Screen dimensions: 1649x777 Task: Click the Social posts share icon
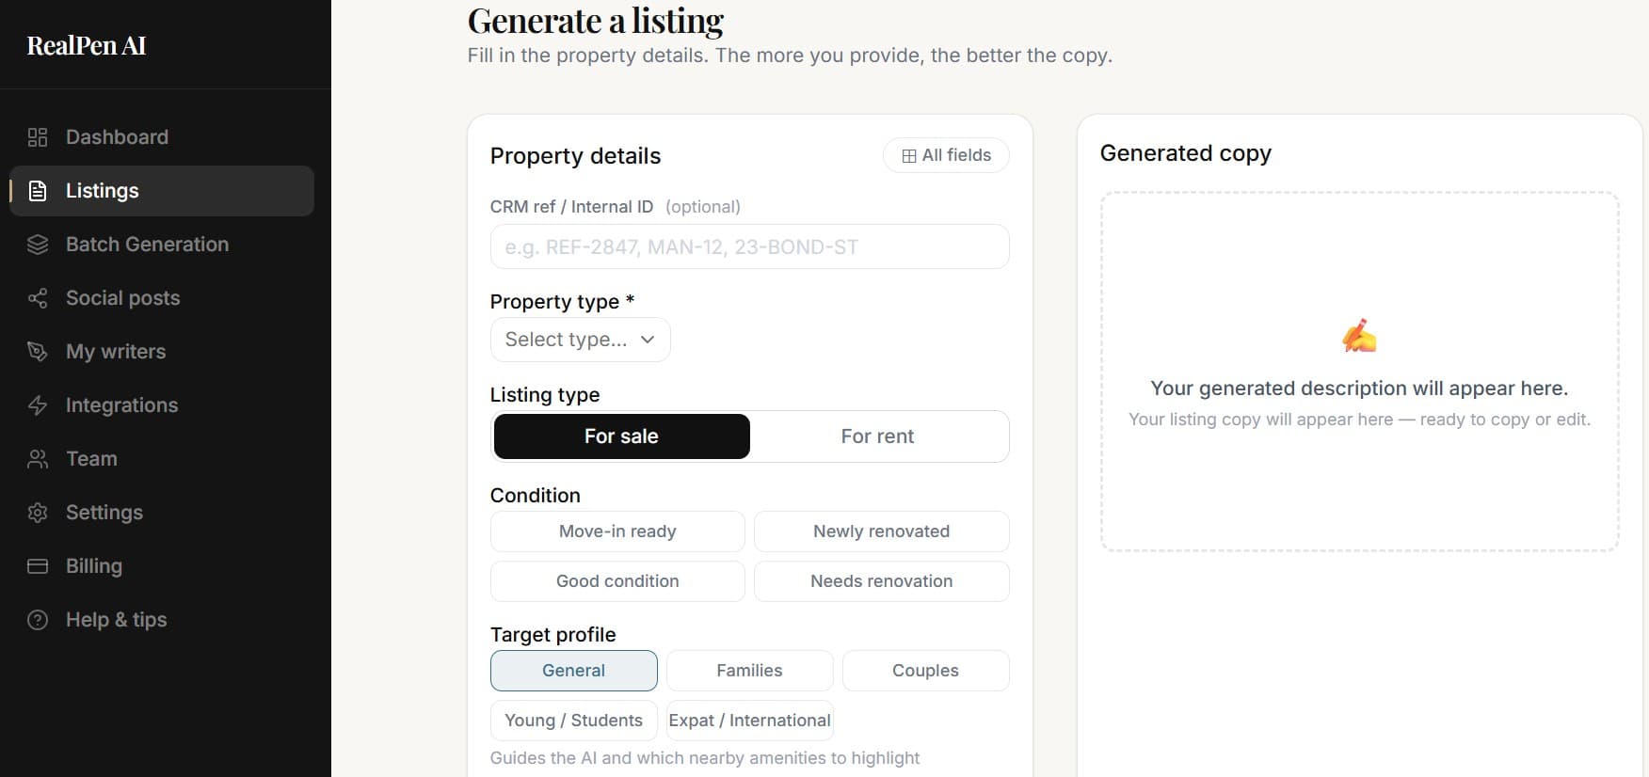click(38, 298)
